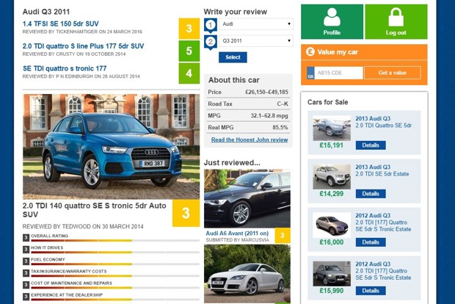The height and width of the screenshot is (304, 455).
Task: Click the Tax/Insurance/Warranty Costs score box
Action: [26, 273]
